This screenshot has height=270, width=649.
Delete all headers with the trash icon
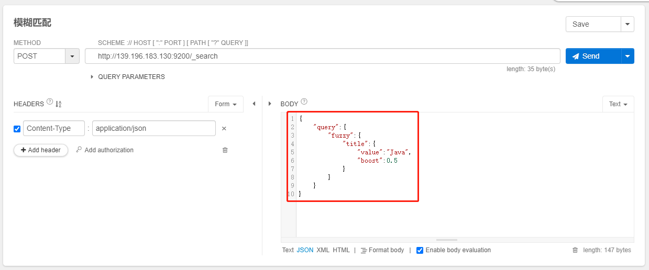pyautogui.click(x=225, y=150)
